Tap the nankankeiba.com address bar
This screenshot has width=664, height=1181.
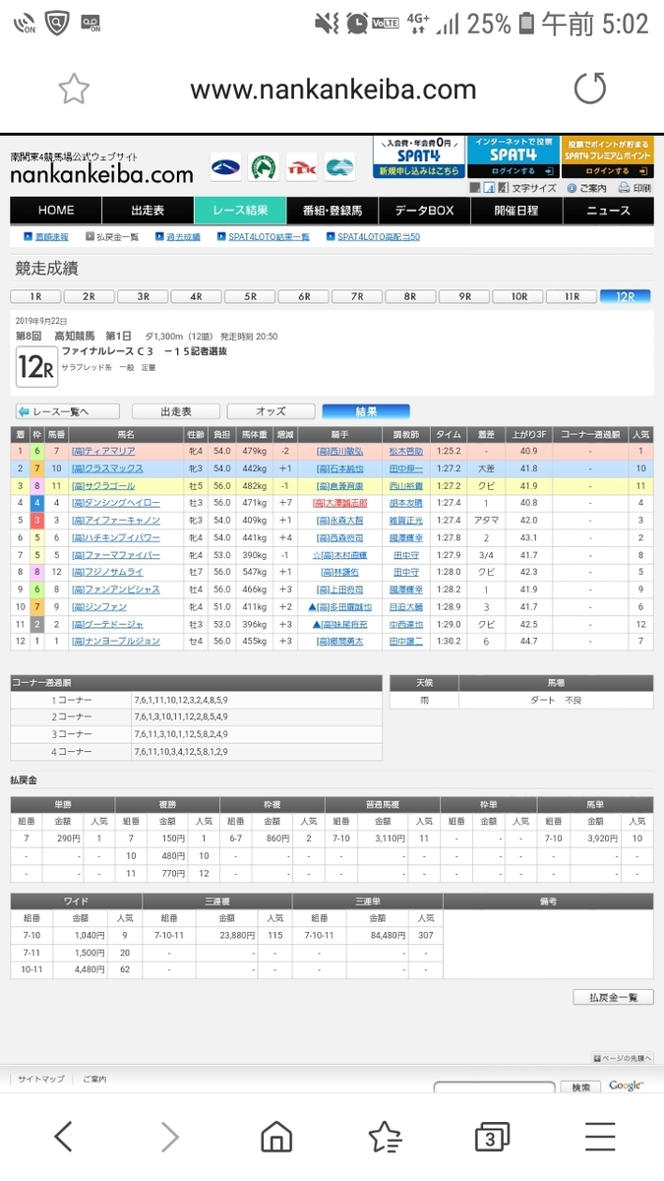click(x=332, y=90)
